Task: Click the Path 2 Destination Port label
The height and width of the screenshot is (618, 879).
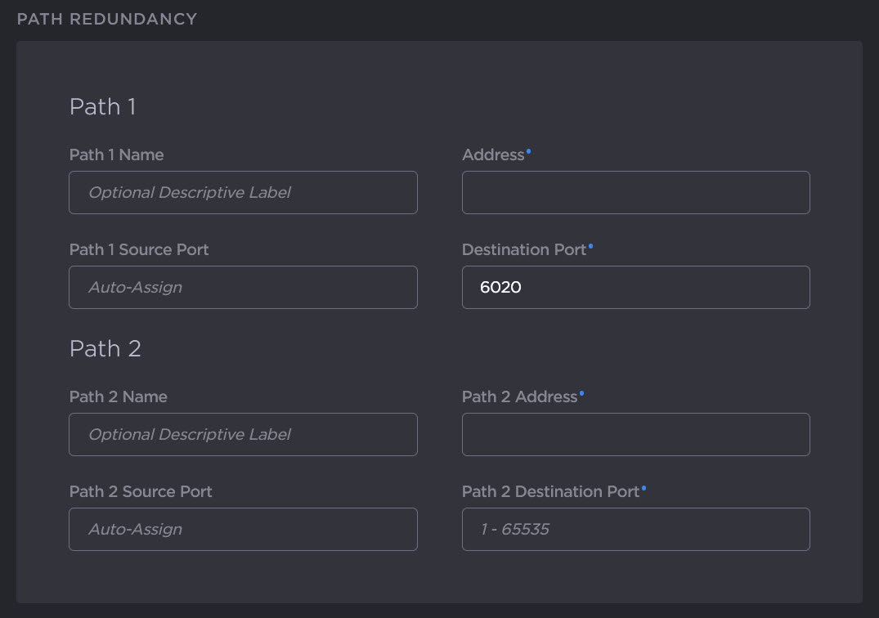Action: pos(550,491)
